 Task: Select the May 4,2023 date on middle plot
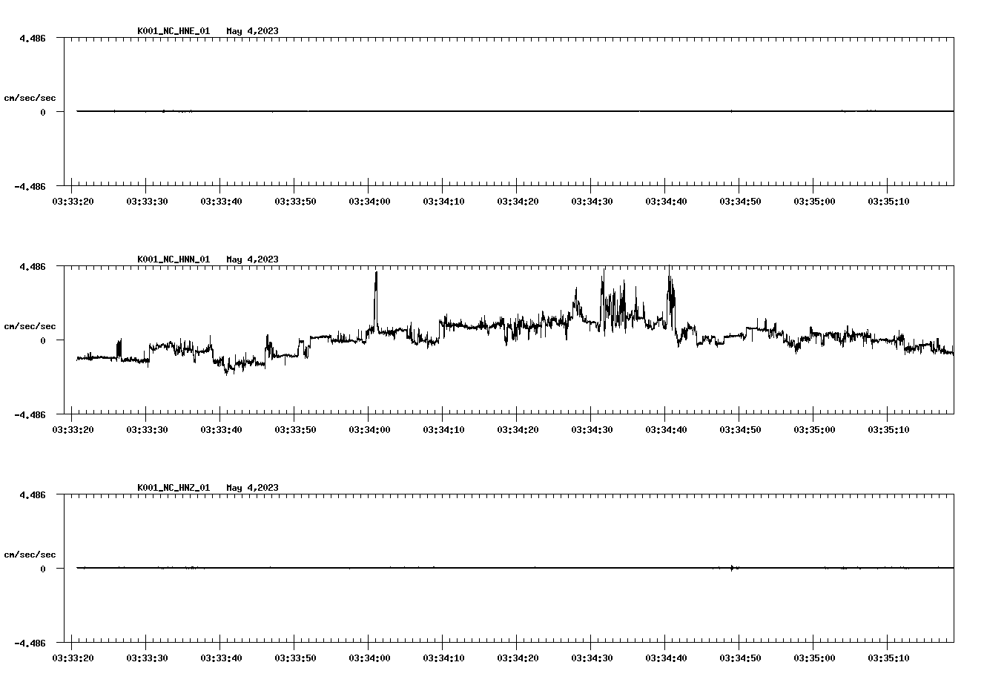(253, 259)
